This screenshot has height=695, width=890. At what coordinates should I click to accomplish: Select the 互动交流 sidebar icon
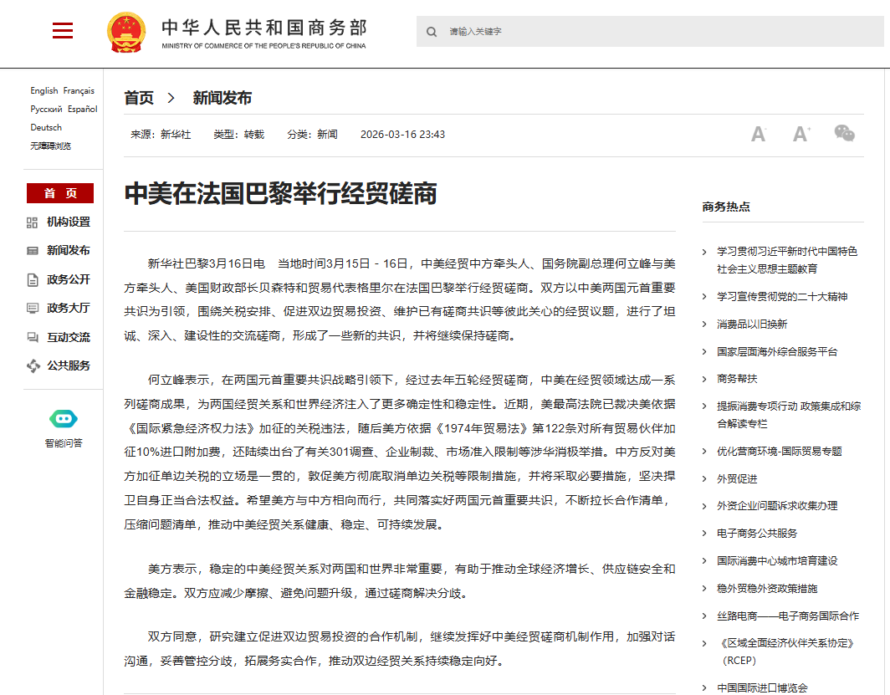[31, 337]
